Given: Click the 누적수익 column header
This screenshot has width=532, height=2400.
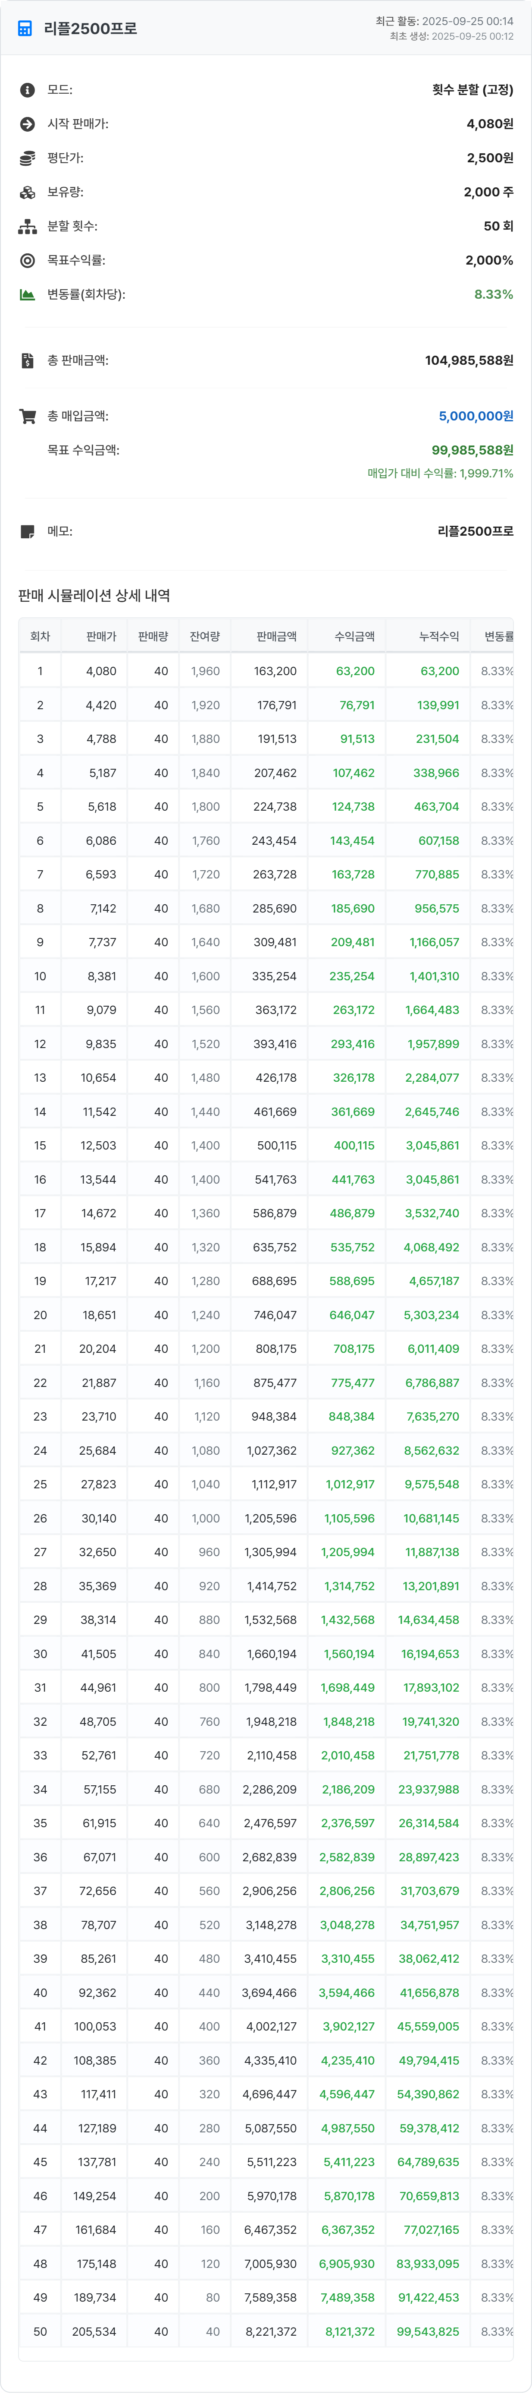Looking at the screenshot, I should 438,636.
